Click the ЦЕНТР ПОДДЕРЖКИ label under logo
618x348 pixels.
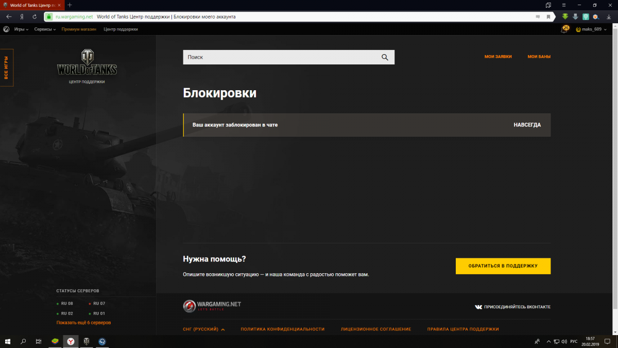pyautogui.click(x=87, y=82)
